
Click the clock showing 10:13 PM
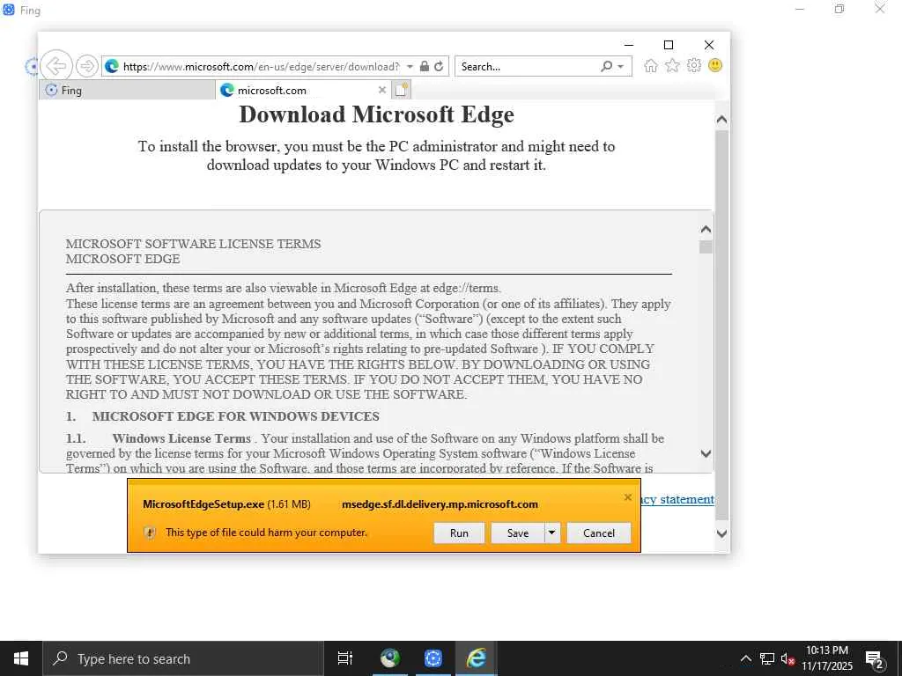click(826, 650)
